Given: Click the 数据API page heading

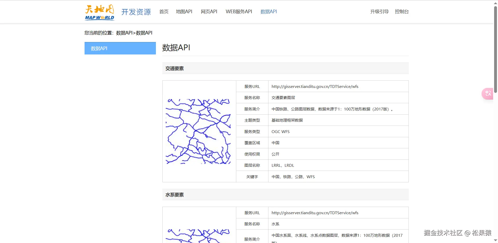Looking at the screenshot, I should click(176, 48).
